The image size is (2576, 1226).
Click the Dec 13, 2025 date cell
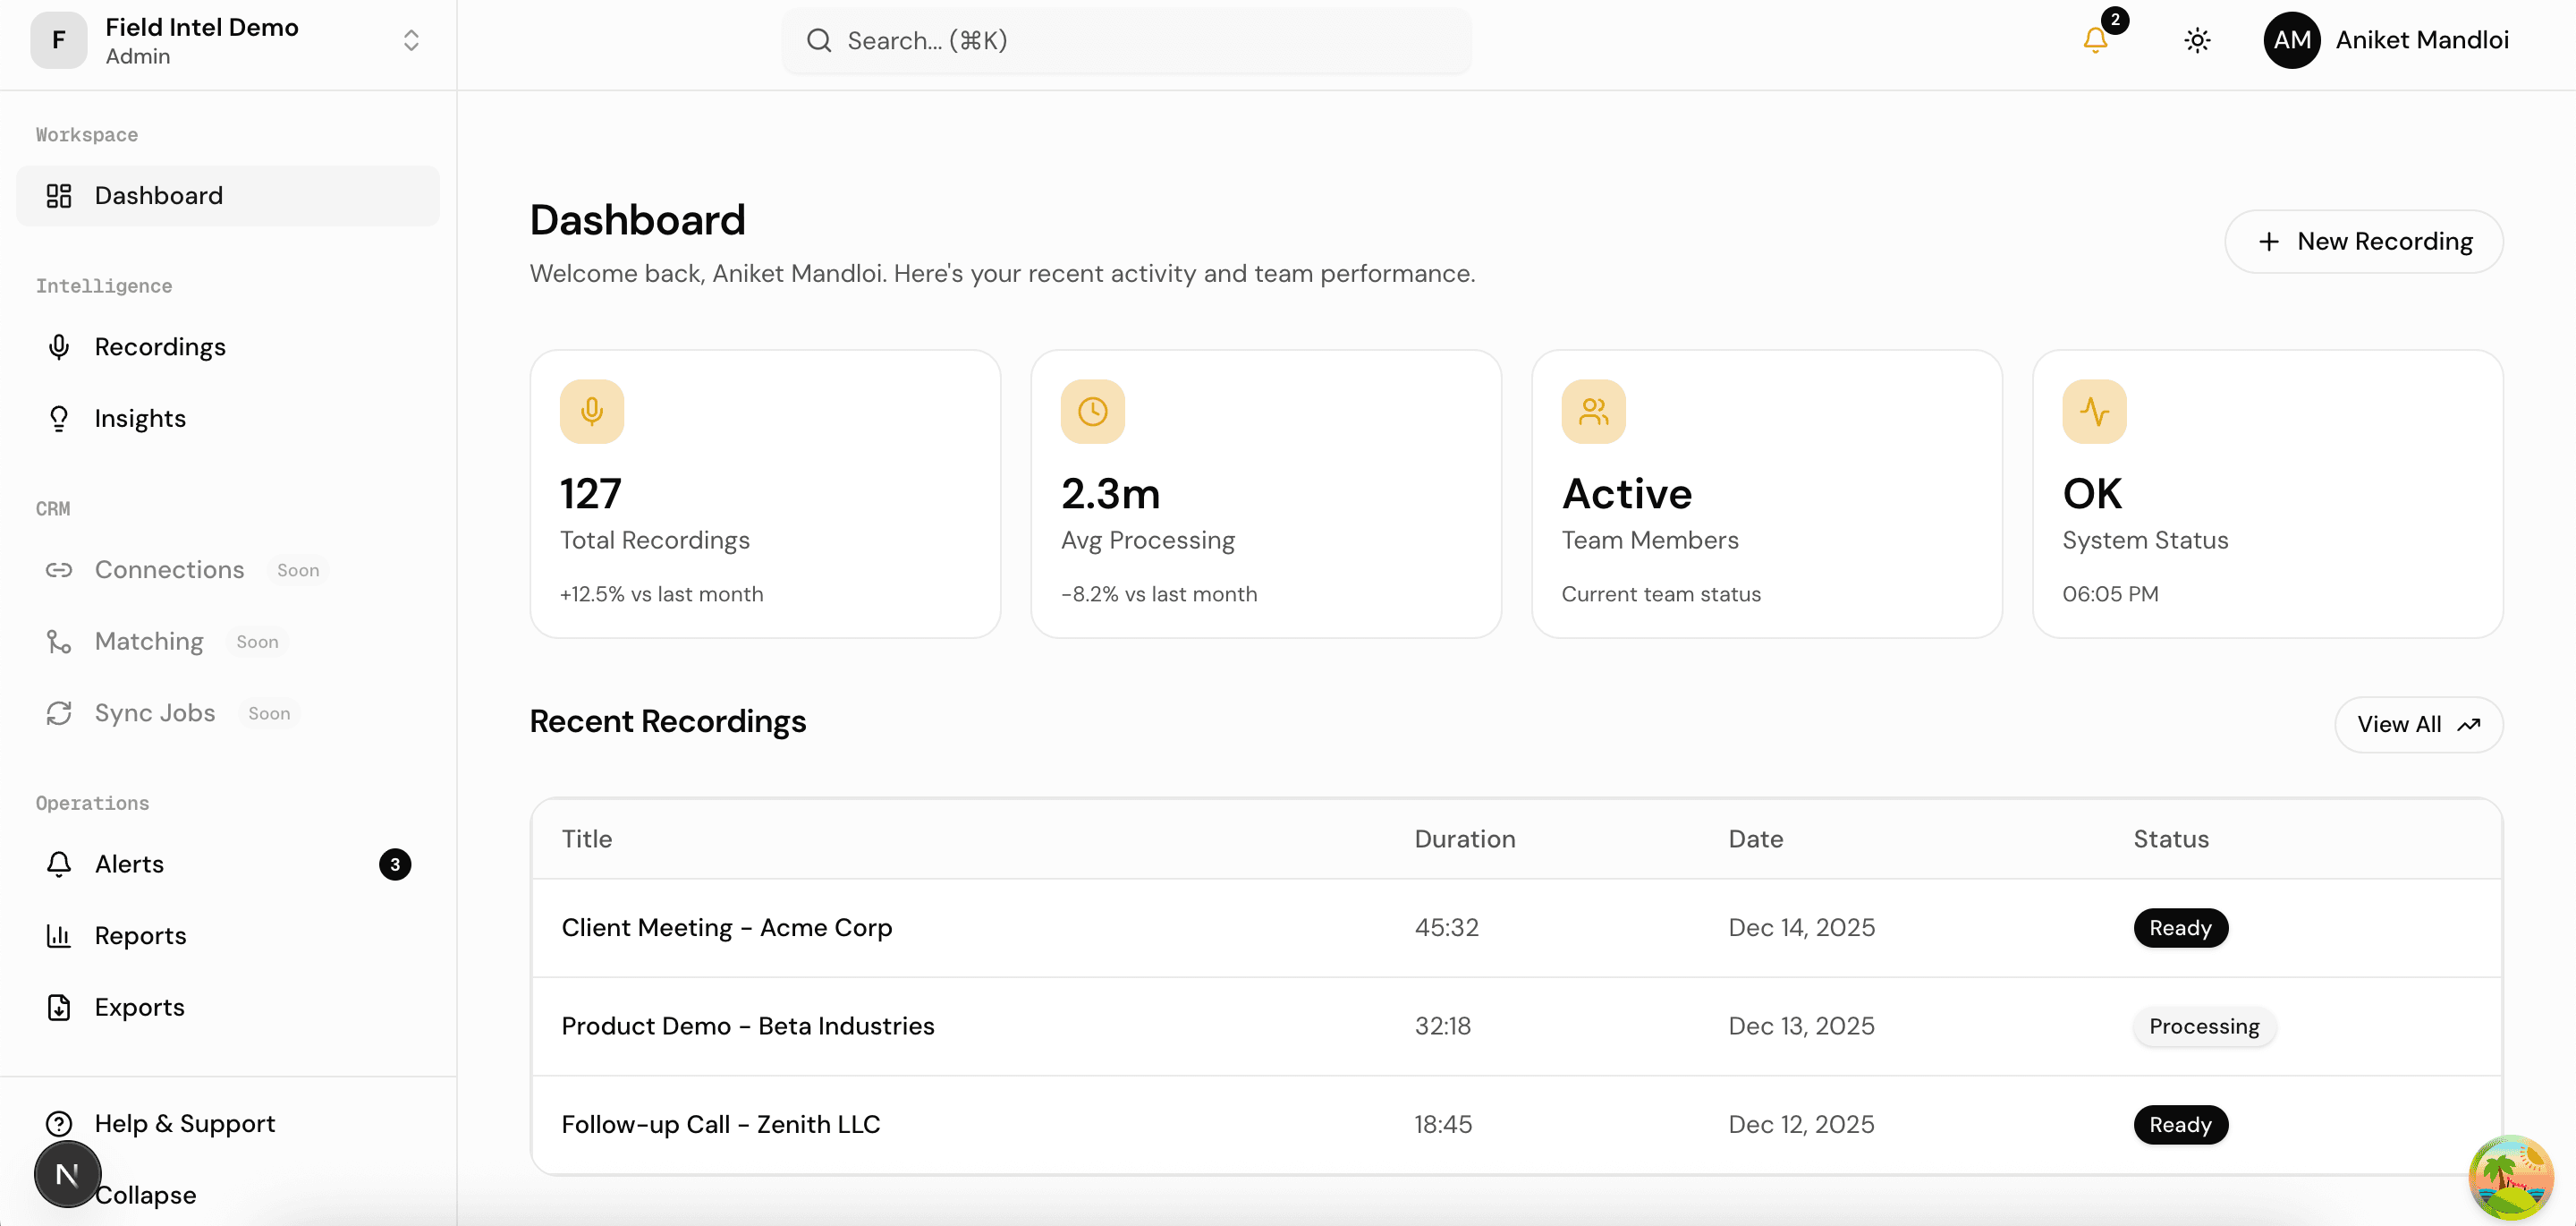(x=1802, y=1026)
